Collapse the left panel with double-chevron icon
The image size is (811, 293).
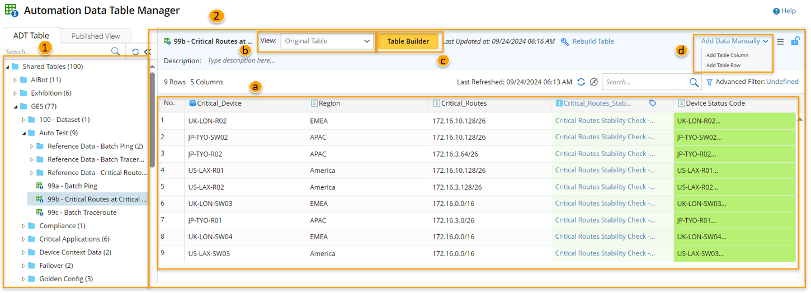[147, 51]
